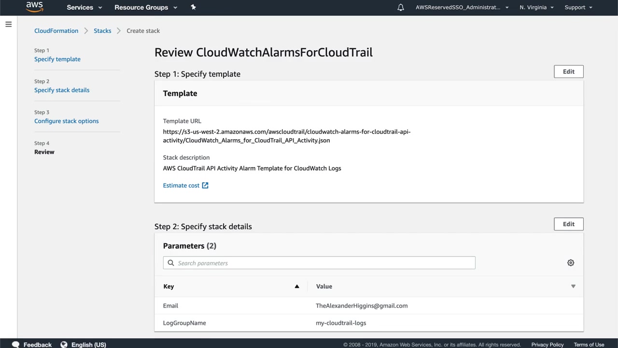Expand the Services dropdown menu
This screenshot has height=348, width=618.
[x=84, y=7]
